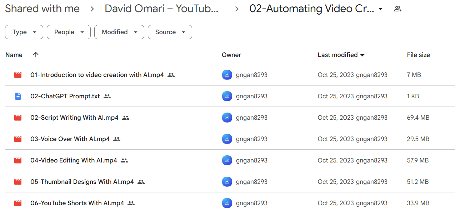Click owner avatar in 01-Introduction row
The width and height of the screenshot is (455, 212).
pos(227,75)
